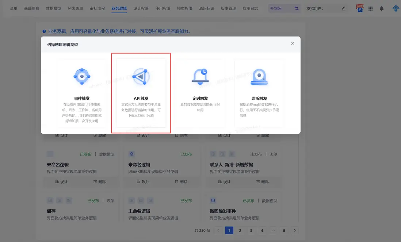
Task: Click the info icon before 业务逻辑 description
Action: (44, 31)
